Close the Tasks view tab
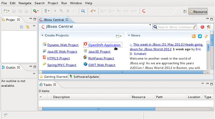 (55, 84)
